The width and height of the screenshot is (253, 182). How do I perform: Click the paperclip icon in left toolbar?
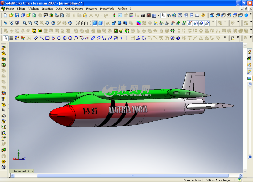(x=3, y=110)
